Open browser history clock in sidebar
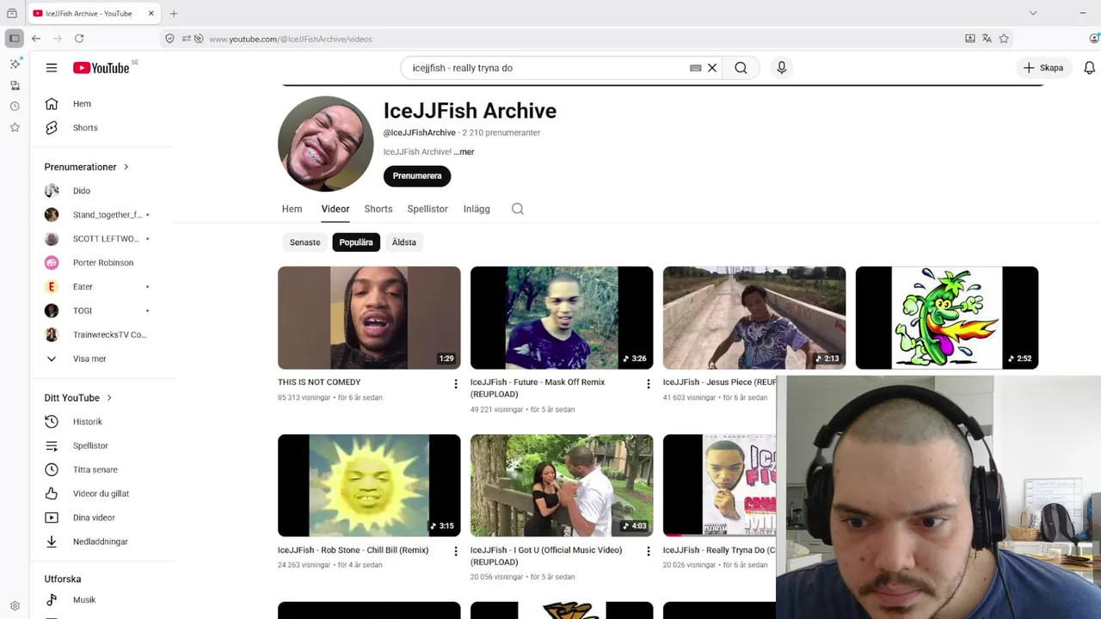Screen dimensions: 1101x619 tap(15, 107)
